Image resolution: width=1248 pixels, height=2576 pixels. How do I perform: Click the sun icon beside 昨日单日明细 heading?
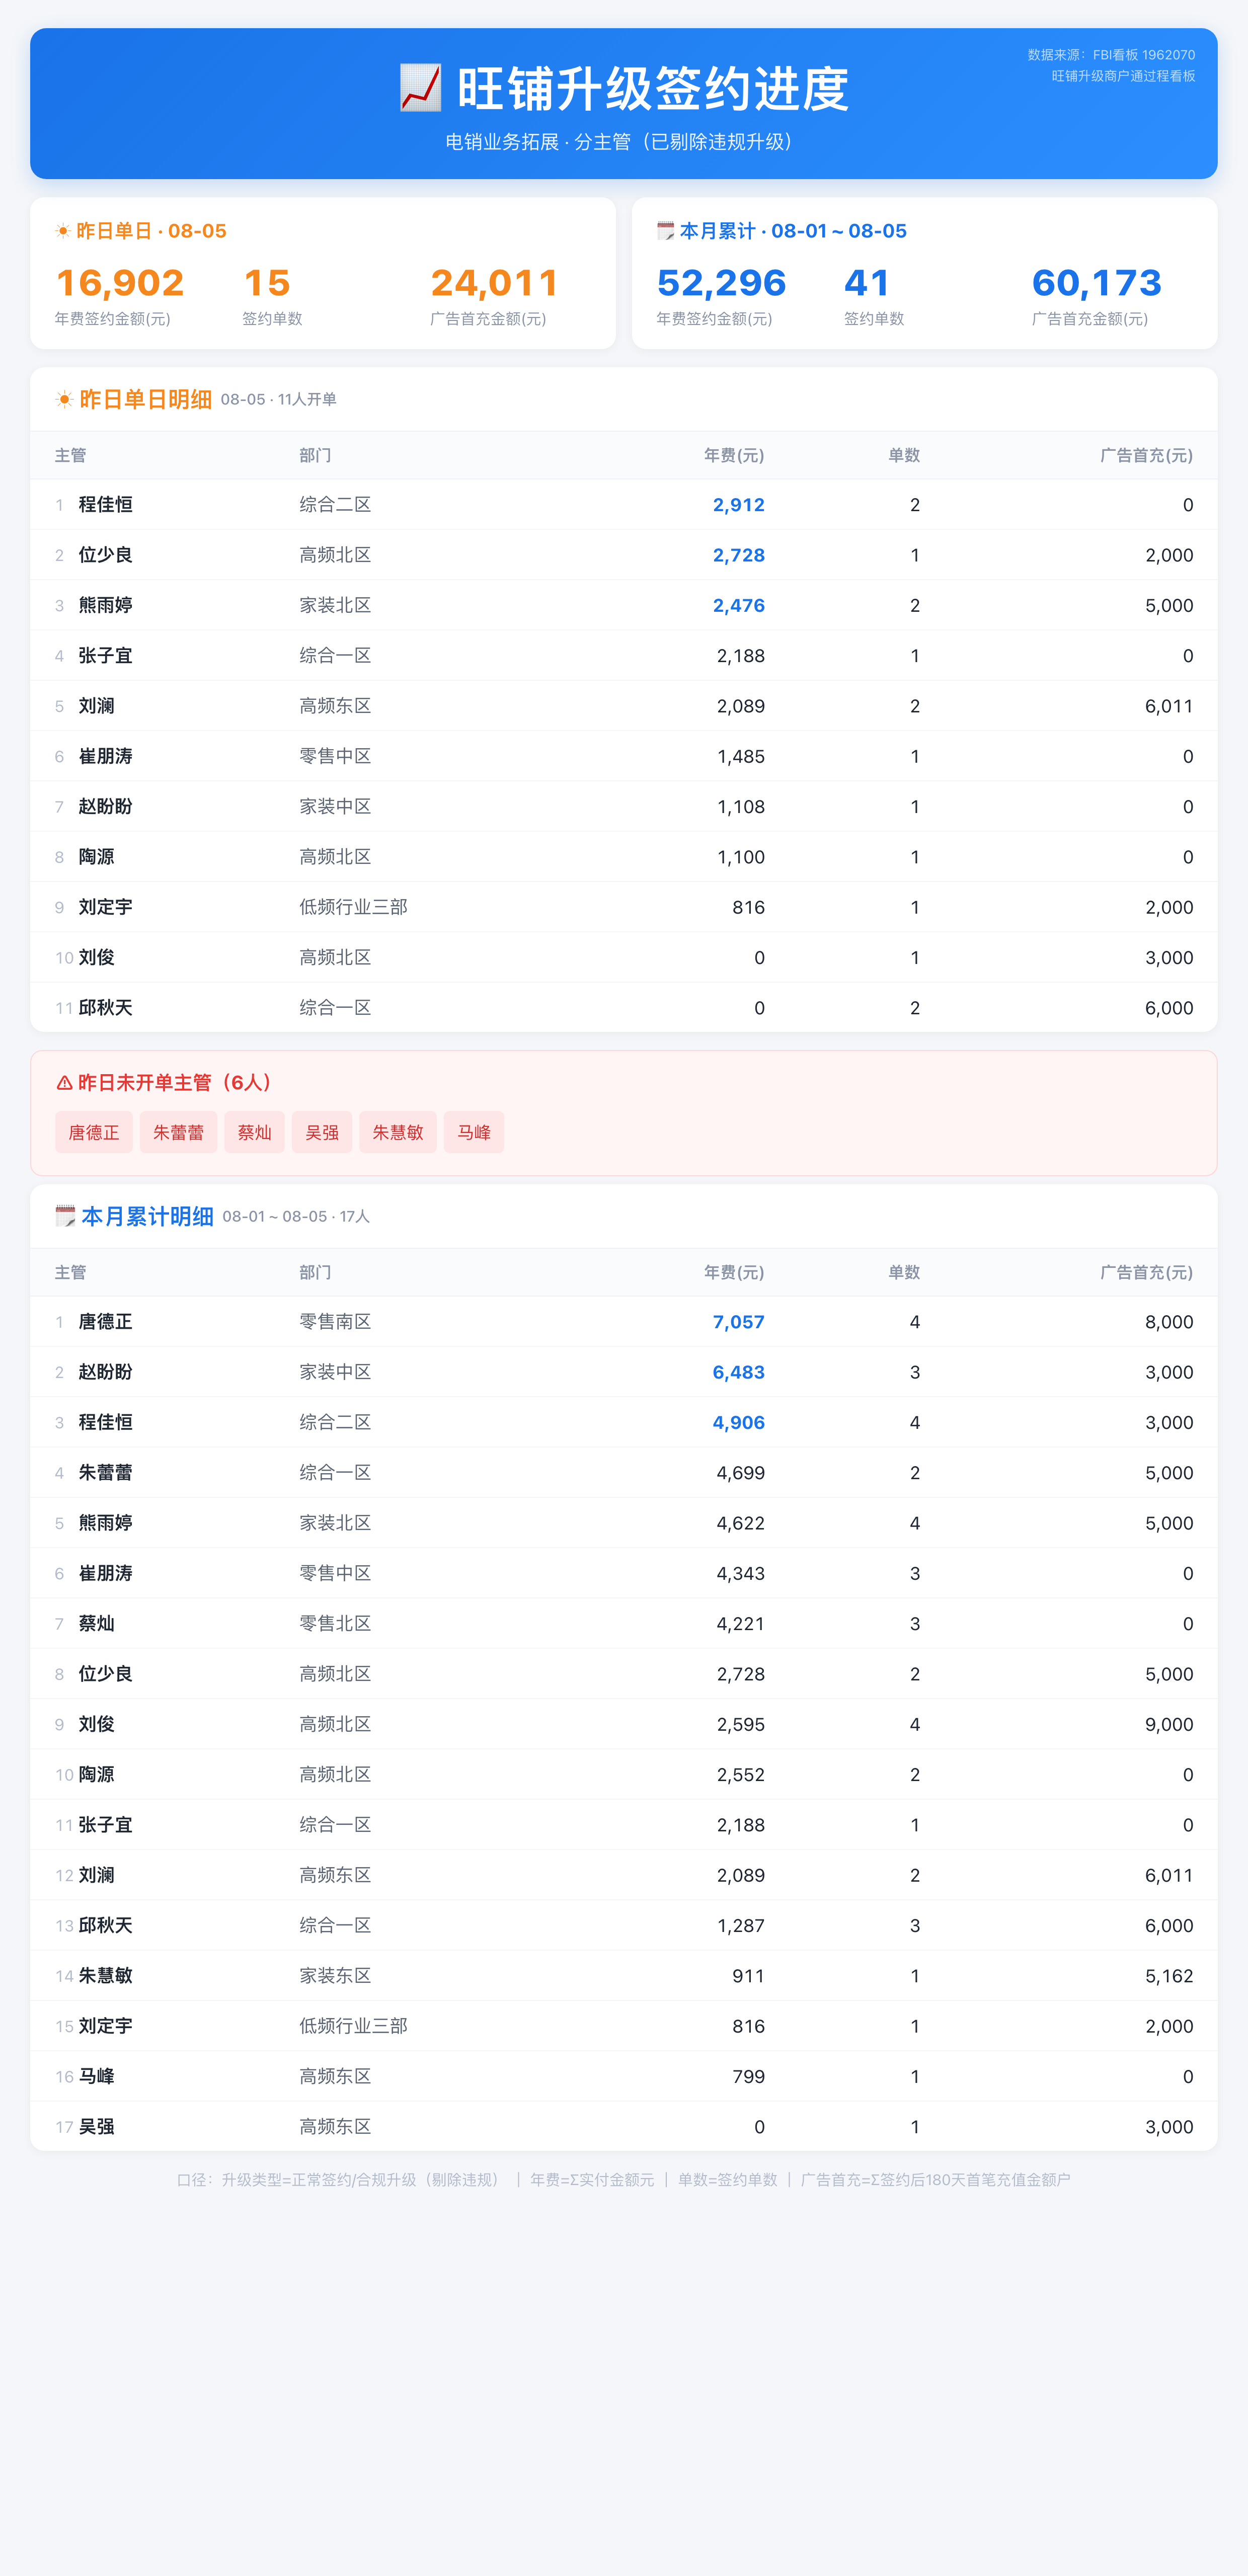65,400
